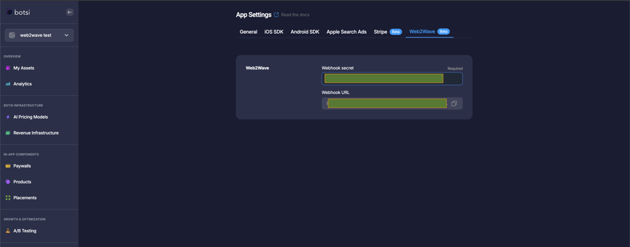Go to AI Pricing Models
The width and height of the screenshot is (630, 247).
pyautogui.click(x=31, y=117)
